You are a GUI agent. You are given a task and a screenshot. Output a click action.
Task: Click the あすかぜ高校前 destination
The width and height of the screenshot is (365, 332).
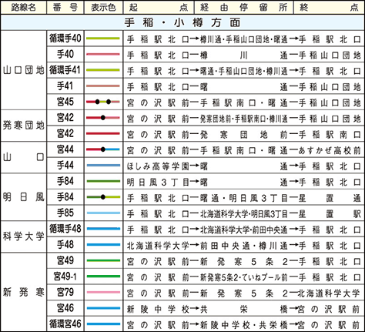330,150
